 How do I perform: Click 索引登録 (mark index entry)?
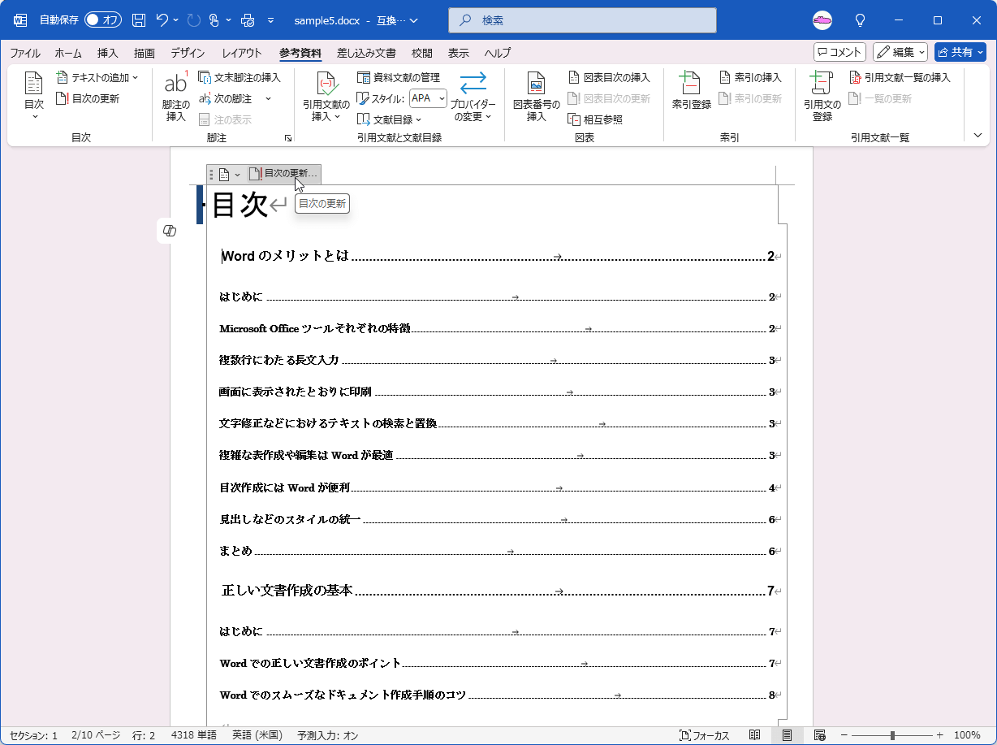[x=691, y=91]
